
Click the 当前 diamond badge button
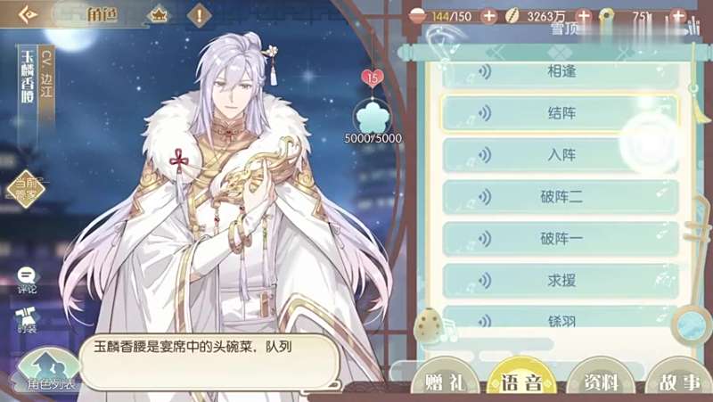tap(26, 189)
